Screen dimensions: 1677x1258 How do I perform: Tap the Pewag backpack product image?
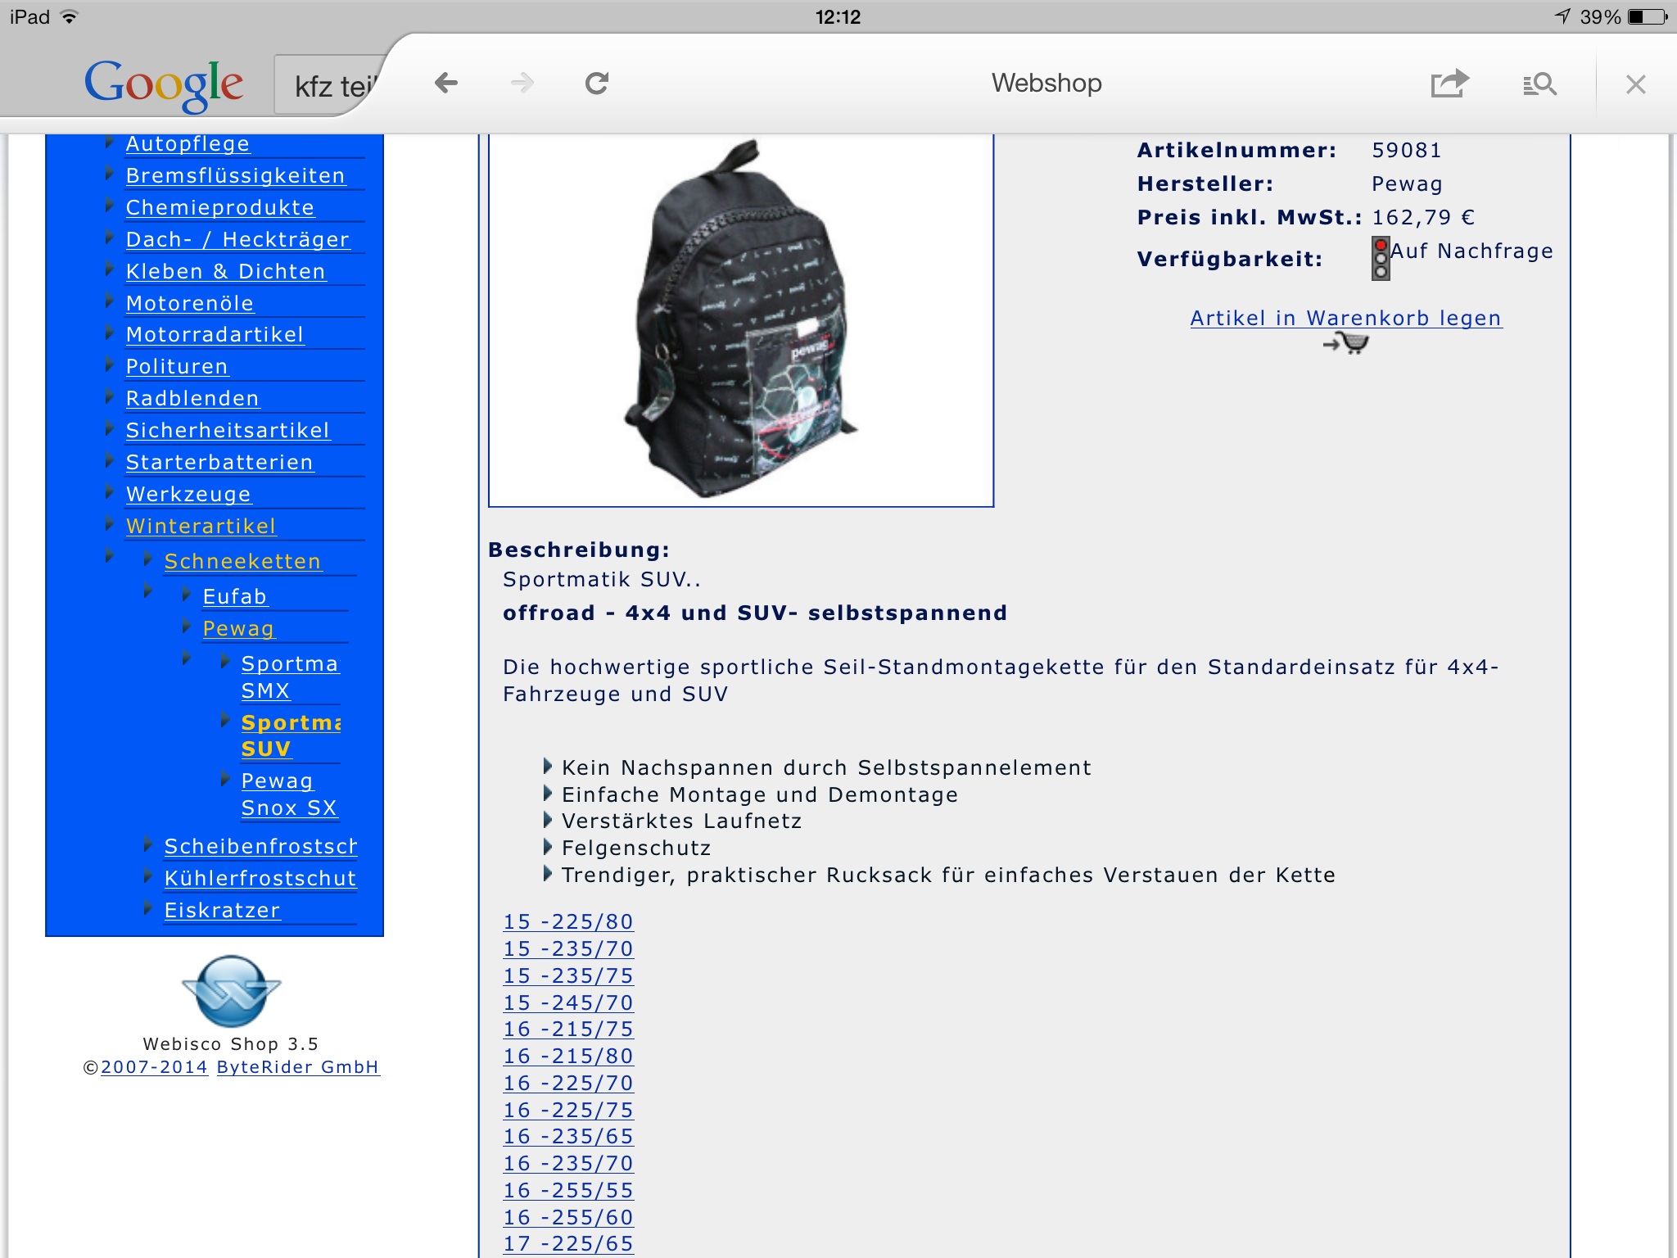point(740,319)
